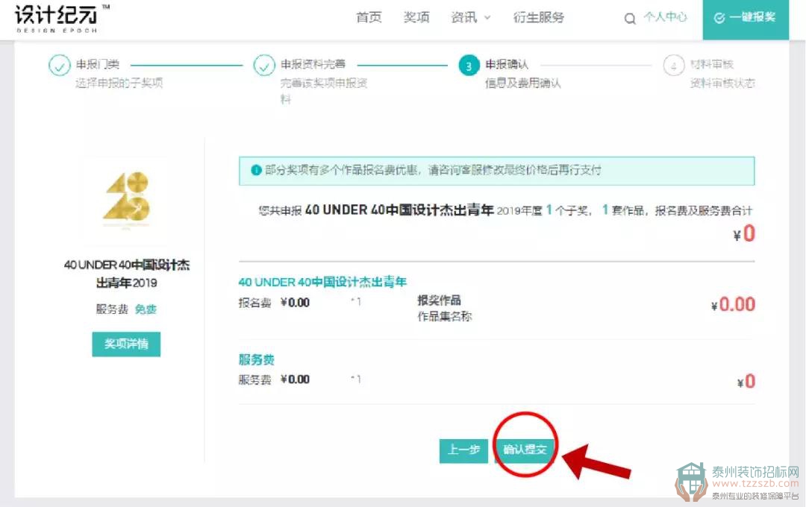Screen dimensions: 806x507
Task: Click the step 4 材料审核 circle
Action: point(673,65)
